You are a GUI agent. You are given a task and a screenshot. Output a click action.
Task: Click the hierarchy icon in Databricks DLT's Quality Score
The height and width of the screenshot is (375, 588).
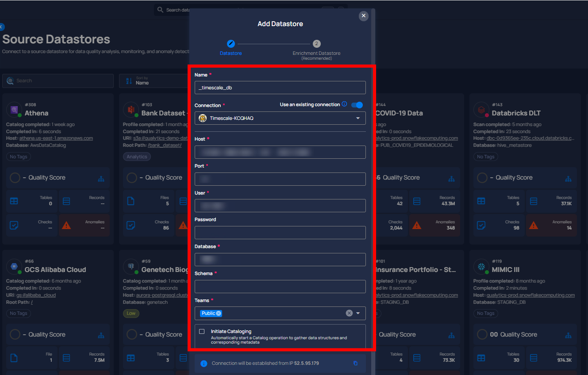(x=568, y=179)
